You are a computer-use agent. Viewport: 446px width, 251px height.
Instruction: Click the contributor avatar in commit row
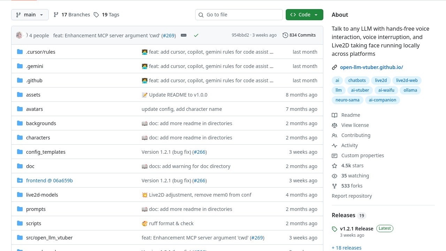19,35
